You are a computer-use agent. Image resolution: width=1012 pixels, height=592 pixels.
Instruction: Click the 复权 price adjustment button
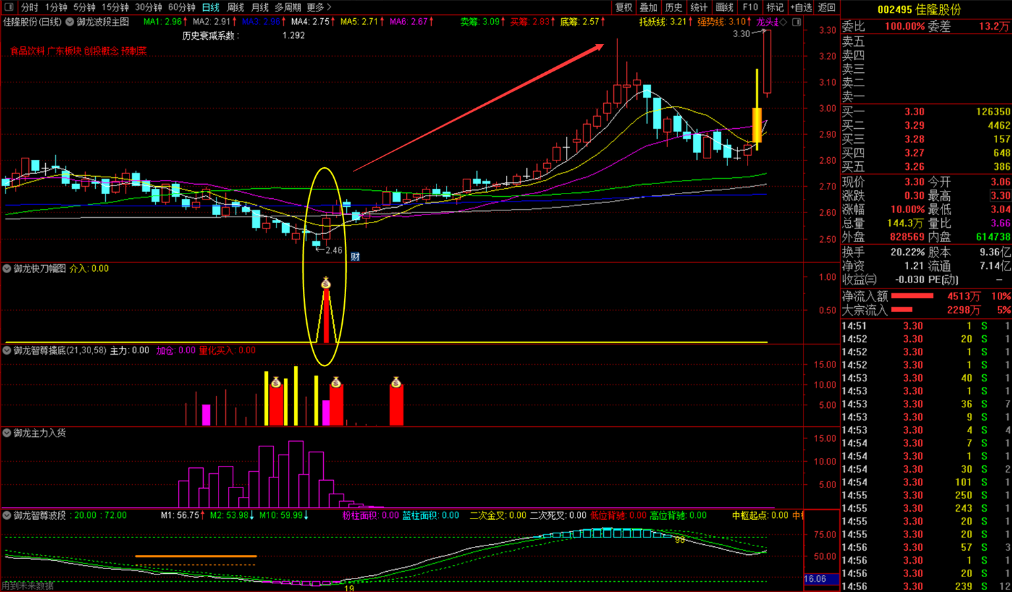coord(624,7)
